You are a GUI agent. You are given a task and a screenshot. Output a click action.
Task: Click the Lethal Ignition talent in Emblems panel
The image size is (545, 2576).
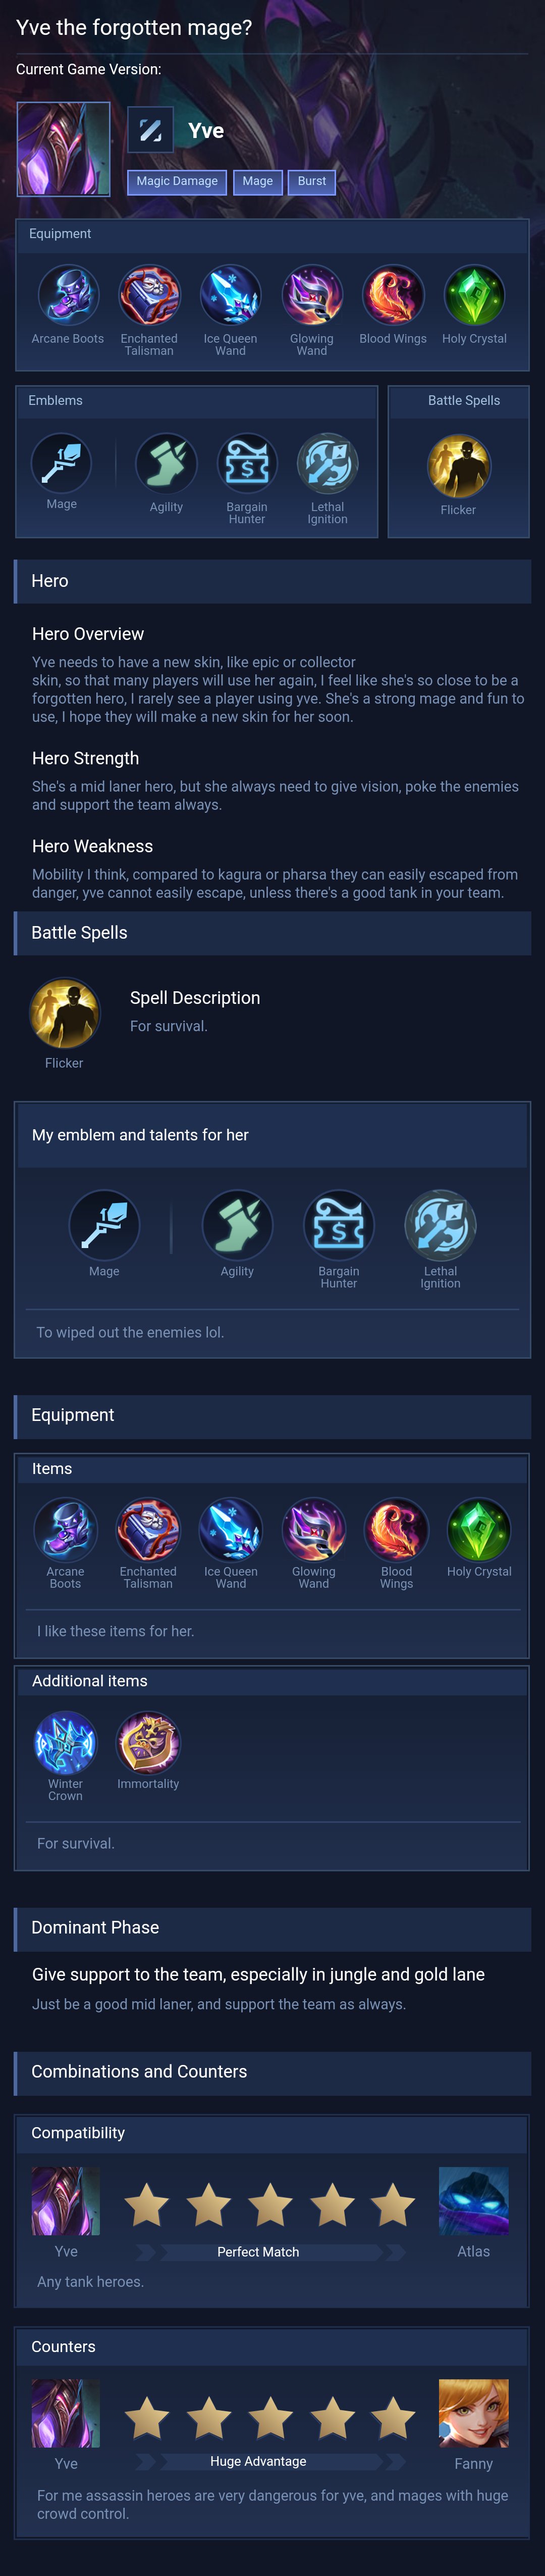[328, 464]
